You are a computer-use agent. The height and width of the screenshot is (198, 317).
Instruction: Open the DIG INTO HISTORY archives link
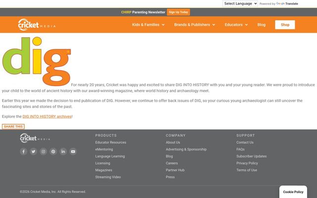(x=47, y=117)
